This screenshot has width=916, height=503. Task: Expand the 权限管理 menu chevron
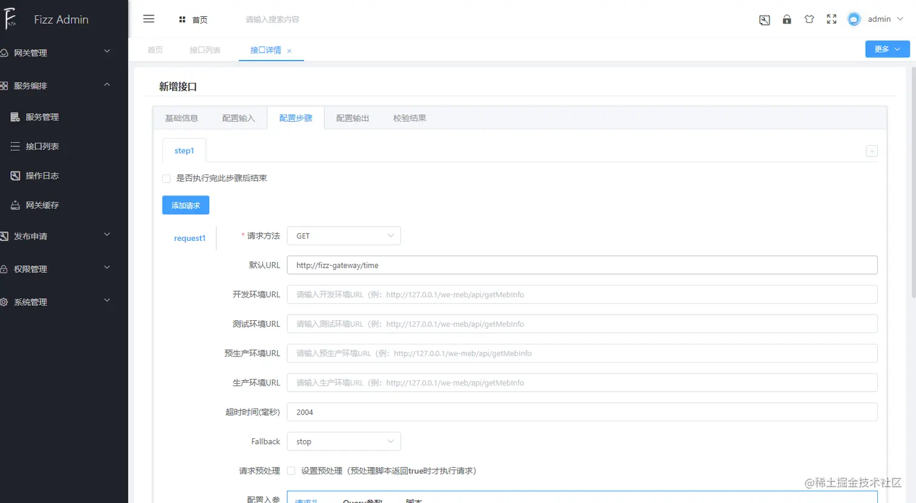point(107,268)
